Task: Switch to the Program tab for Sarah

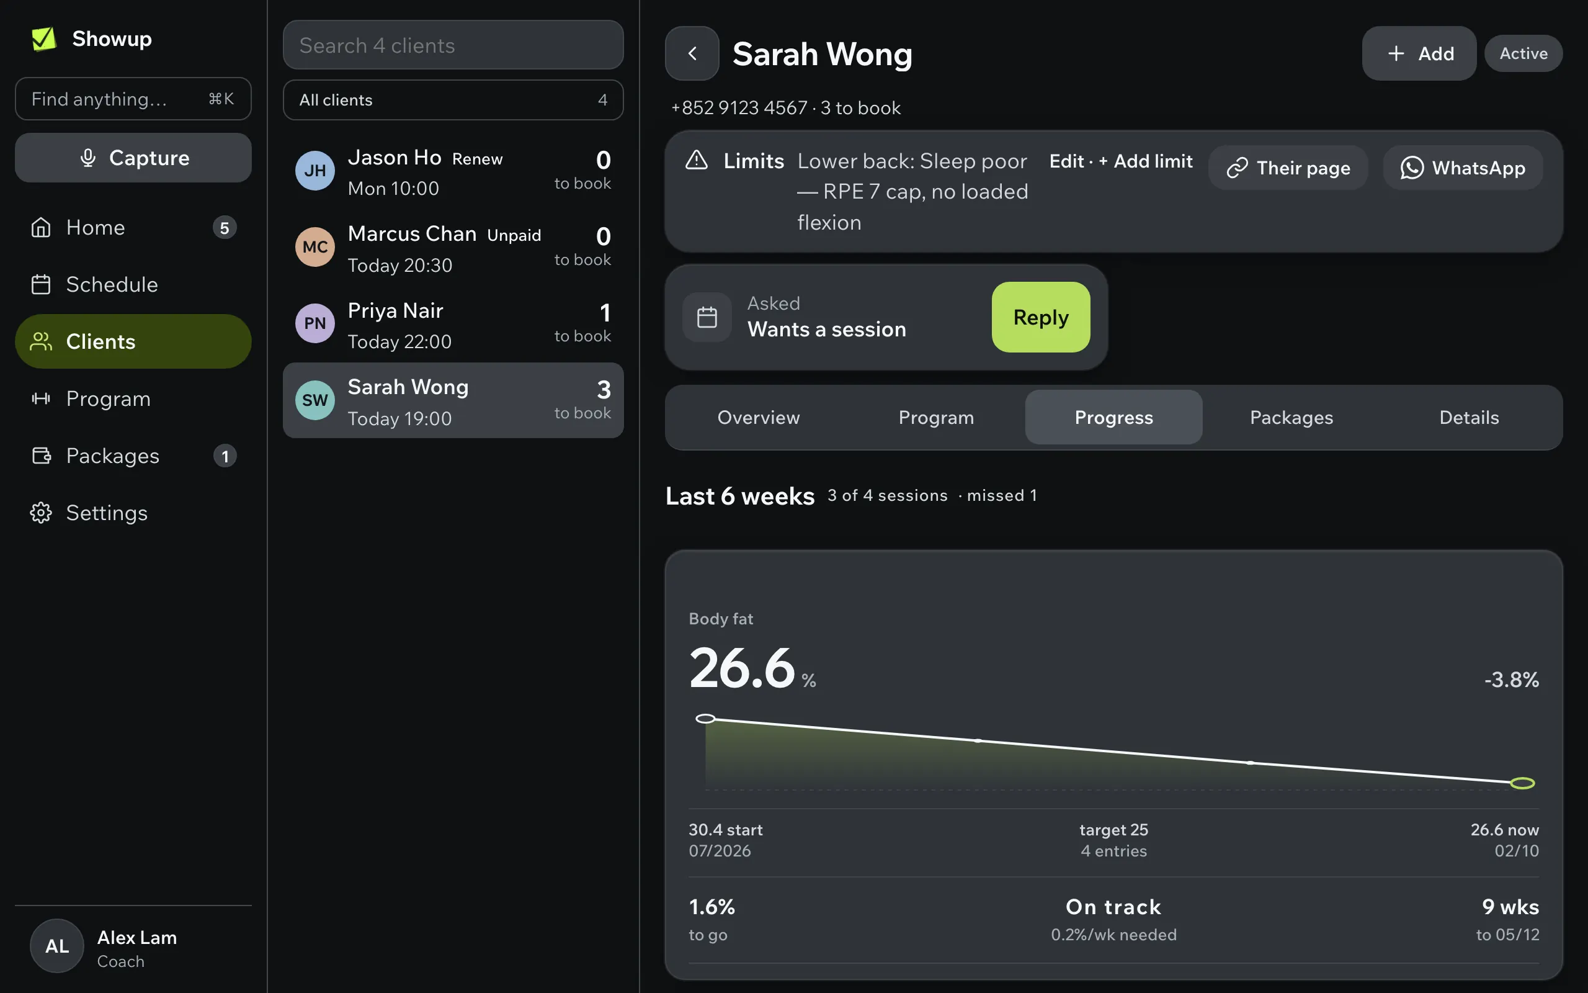Action: click(937, 417)
